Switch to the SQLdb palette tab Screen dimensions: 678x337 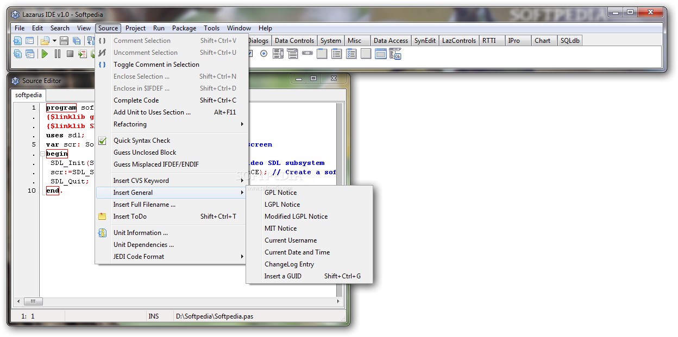point(570,41)
